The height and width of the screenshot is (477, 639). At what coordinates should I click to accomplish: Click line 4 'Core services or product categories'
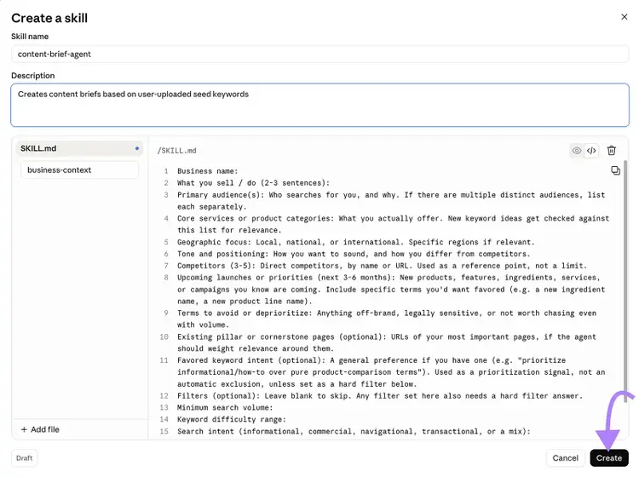click(x=256, y=219)
